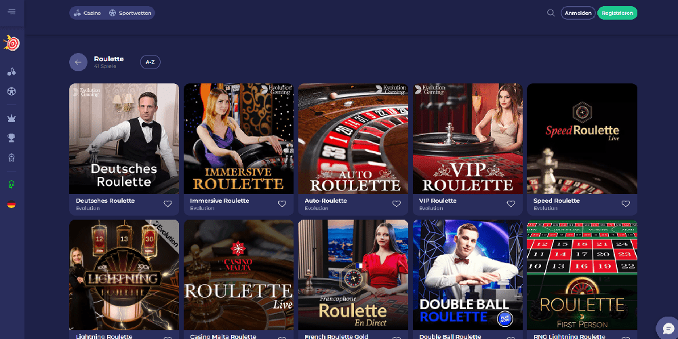The width and height of the screenshot is (678, 339).
Task: Click the green Registrieren button
Action: tap(617, 13)
